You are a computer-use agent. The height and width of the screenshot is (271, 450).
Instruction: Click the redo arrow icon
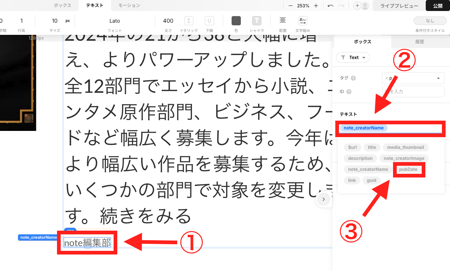coord(340,6)
